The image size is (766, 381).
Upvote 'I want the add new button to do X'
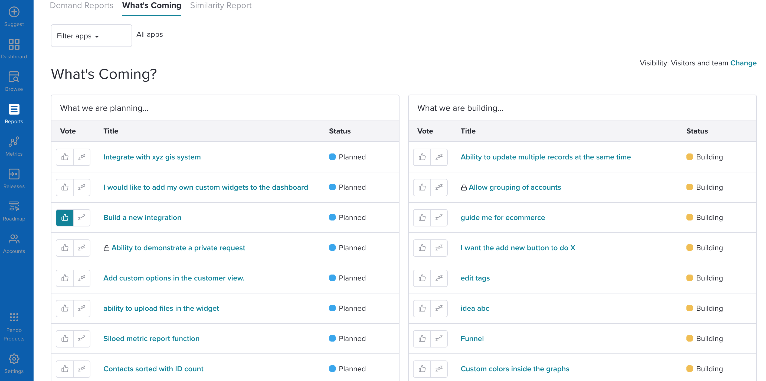(x=422, y=248)
